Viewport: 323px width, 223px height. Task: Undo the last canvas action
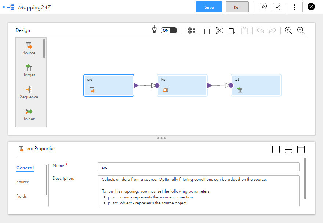260,30
